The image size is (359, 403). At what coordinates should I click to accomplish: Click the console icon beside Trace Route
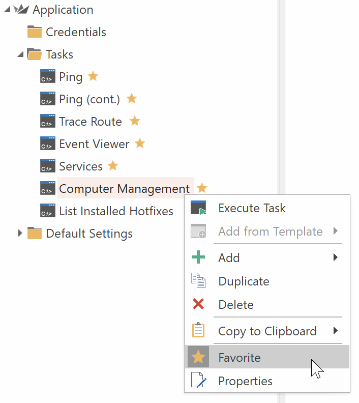pos(47,122)
